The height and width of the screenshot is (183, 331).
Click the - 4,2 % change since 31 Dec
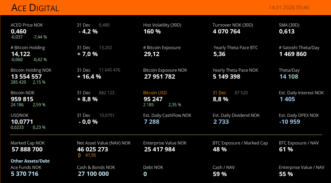[88, 31]
